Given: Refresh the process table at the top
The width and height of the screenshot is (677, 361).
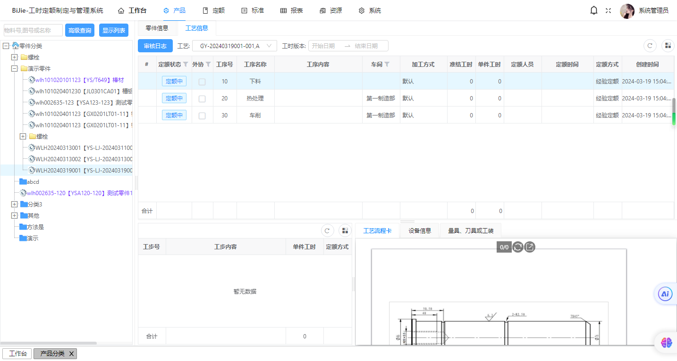Looking at the screenshot, I should click(x=650, y=46).
